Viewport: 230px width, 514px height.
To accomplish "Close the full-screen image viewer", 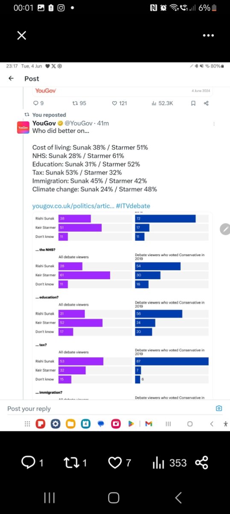I will click(22, 36).
